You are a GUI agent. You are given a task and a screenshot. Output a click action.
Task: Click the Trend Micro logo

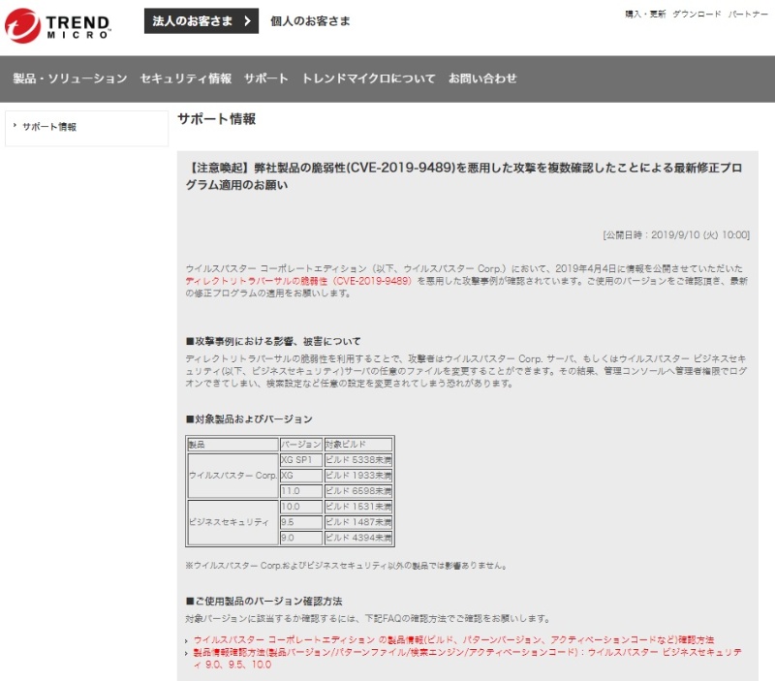58,23
